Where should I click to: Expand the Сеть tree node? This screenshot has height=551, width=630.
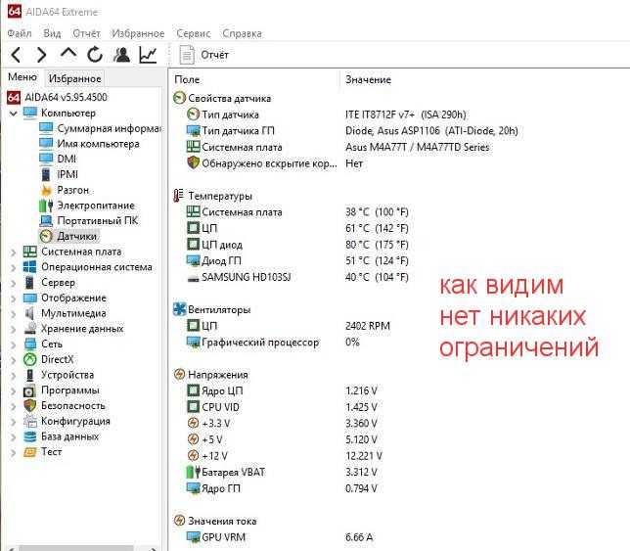pos(14,344)
